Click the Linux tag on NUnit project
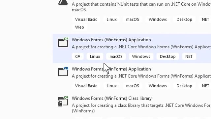This screenshot has width=211, height=119. click(x=111, y=20)
